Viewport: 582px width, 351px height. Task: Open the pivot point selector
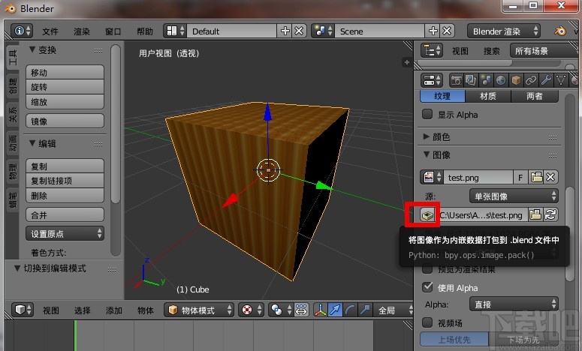(280, 310)
